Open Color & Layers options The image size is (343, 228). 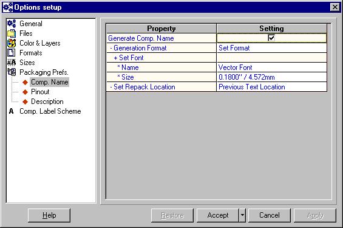[x=40, y=43]
